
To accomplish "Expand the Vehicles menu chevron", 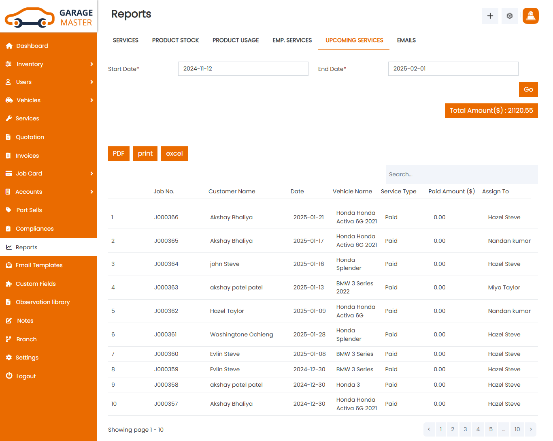I will click(x=92, y=100).
